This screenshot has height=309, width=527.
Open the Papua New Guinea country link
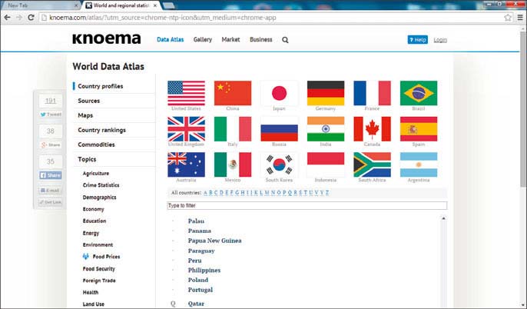215,241
